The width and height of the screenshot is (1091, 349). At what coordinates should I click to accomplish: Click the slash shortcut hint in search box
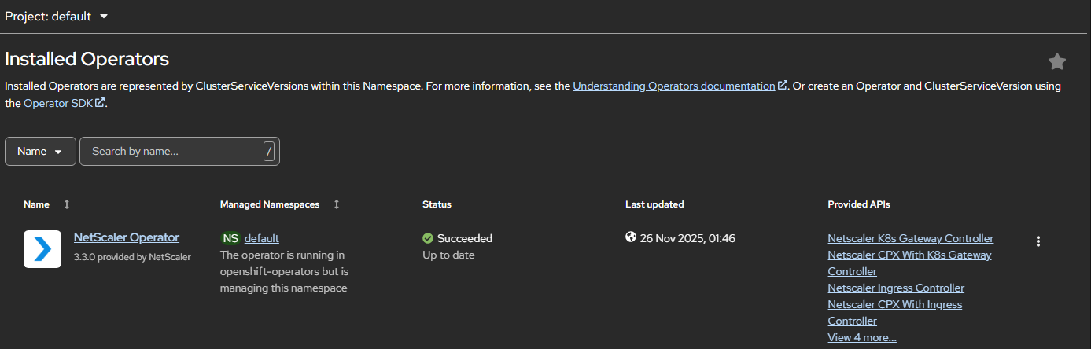point(269,151)
